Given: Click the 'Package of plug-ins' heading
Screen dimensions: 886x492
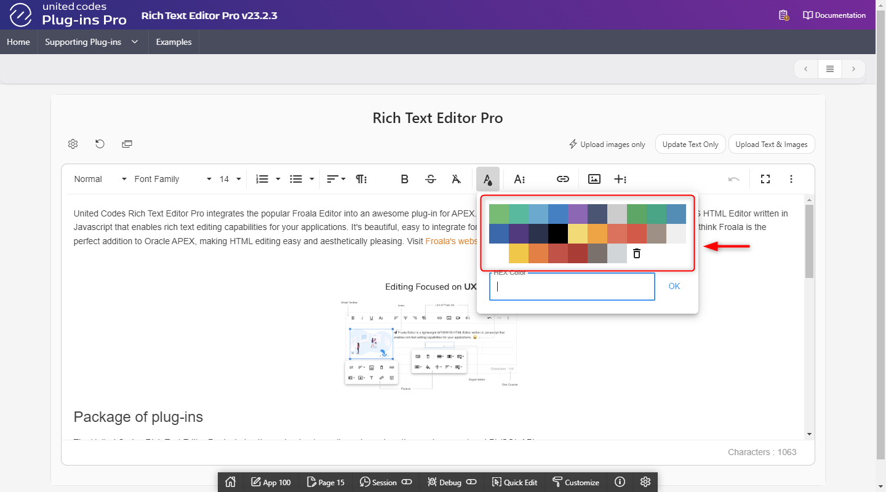Looking at the screenshot, I should [138, 417].
